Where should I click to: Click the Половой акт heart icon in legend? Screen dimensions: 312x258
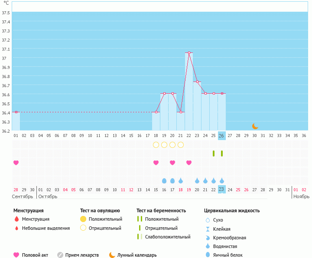pyautogui.click(x=16, y=255)
